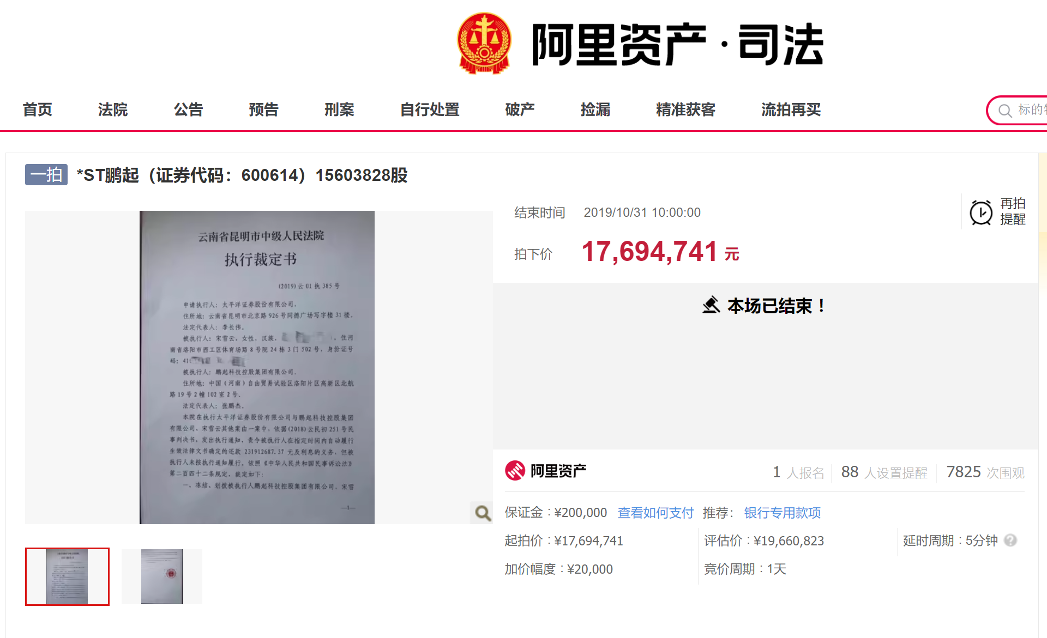
Task: Go to the 公告 menu item
Action: point(188,110)
